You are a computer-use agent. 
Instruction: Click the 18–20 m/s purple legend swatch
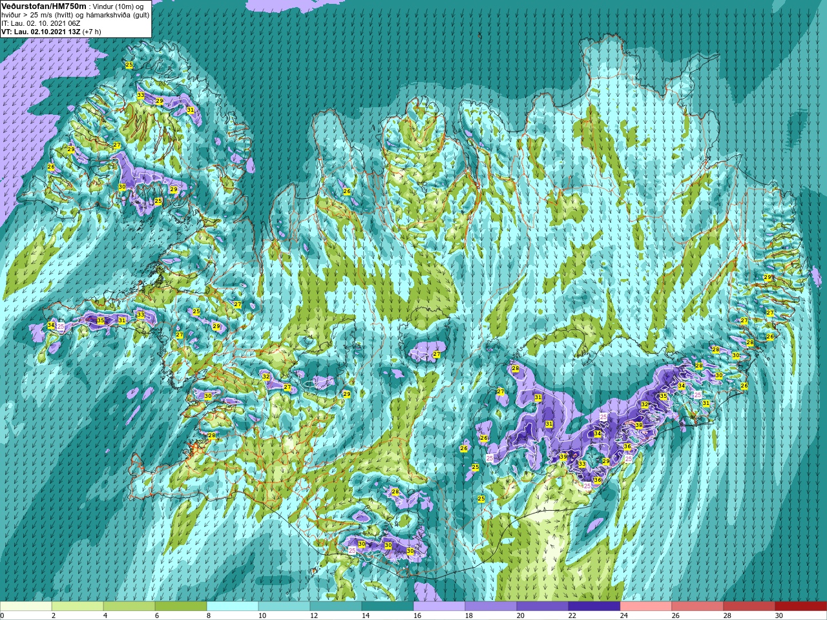pyautogui.click(x=491, y=606)
